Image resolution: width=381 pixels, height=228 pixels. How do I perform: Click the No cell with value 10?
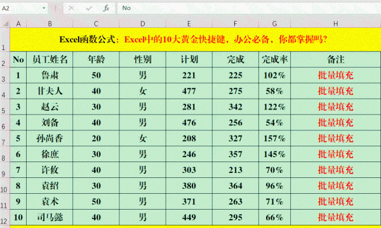click(18, 217)
